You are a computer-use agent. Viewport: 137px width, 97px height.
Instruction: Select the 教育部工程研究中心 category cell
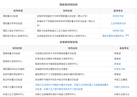point(17,61)
